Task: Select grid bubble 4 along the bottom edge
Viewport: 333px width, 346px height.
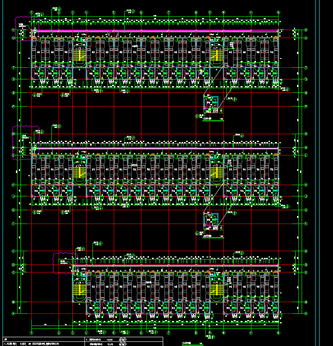Action: (x=87, y=333)
